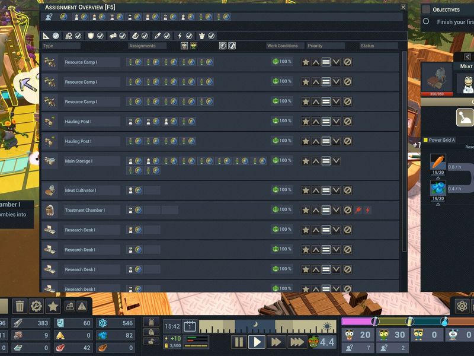Open the grid overlay tool beside the warning icon
This screenshot has width=474, height=356.
(x=70, y=306)
